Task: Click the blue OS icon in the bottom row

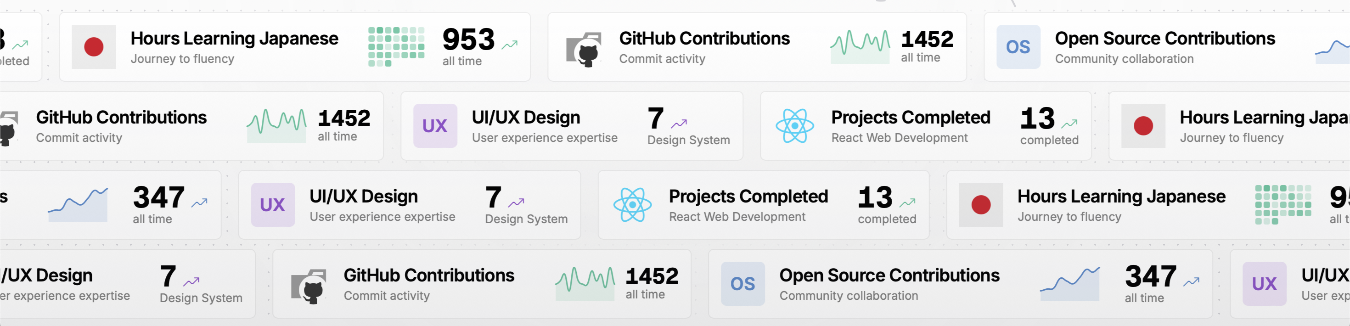Action: coord(743,284)
